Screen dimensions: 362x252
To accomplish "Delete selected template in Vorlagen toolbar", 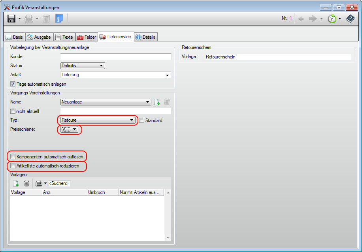I will (x=26, y=183).
